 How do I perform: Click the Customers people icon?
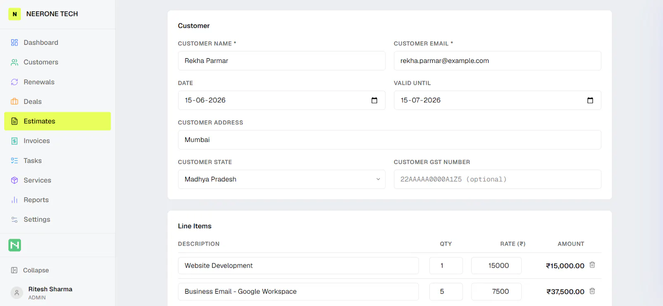[x=15, y=62]
